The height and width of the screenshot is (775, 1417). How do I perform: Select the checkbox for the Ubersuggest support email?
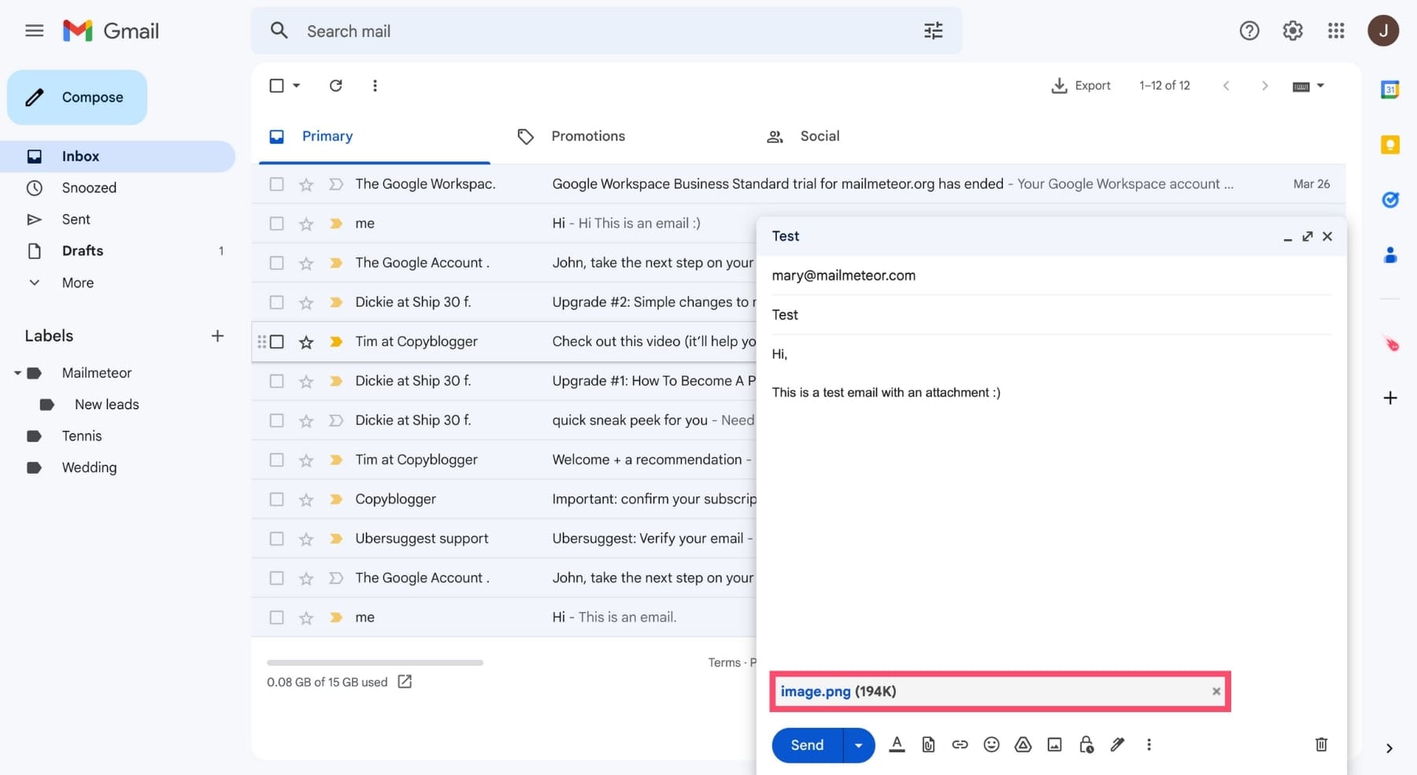tap(276, 538)
